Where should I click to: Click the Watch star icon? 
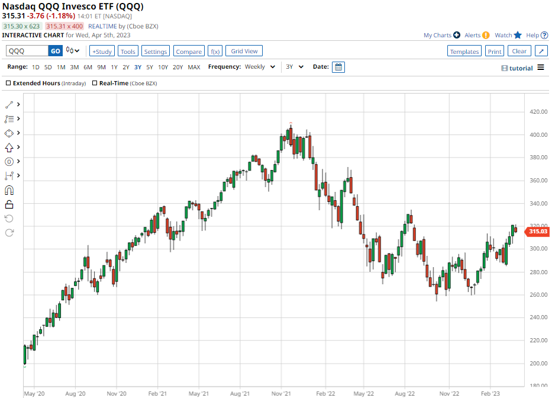coord(518,35)
